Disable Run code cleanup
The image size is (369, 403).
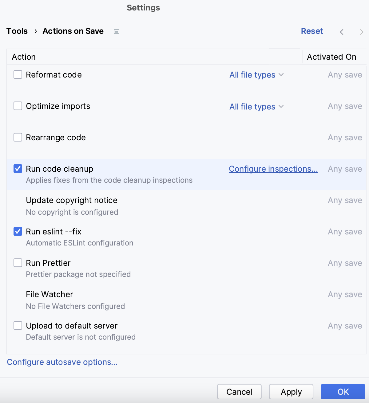pos(18,169)
